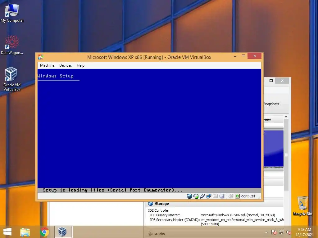This screenshot has height=238, width=318.
Task: Click the Storage section header in Manager
Action: 162,204
